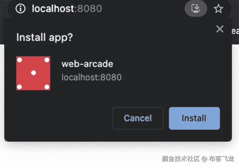Click the center white dot on dice icon

click(34, 73)
